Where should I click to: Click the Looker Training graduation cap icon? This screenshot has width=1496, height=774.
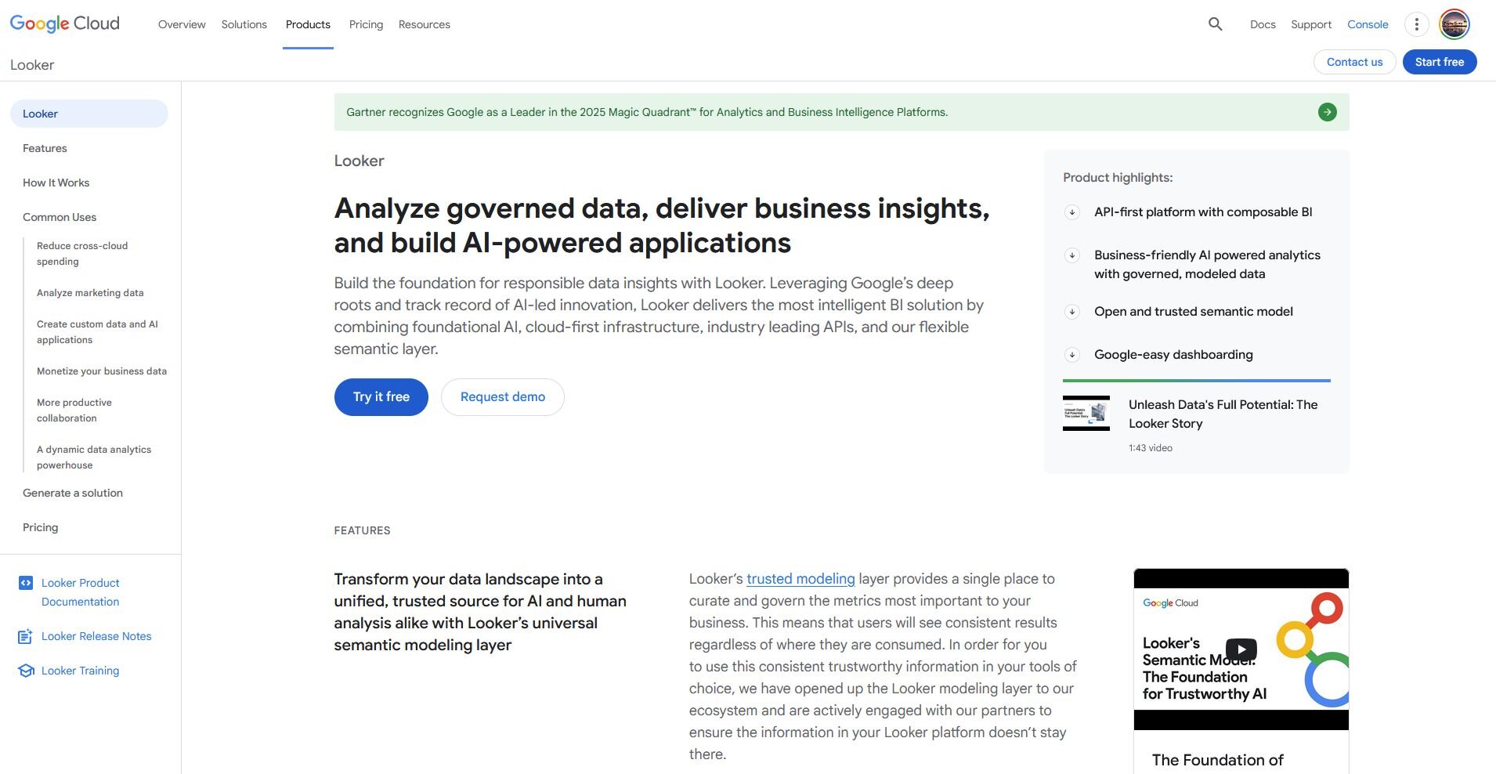tap(26, 671)
